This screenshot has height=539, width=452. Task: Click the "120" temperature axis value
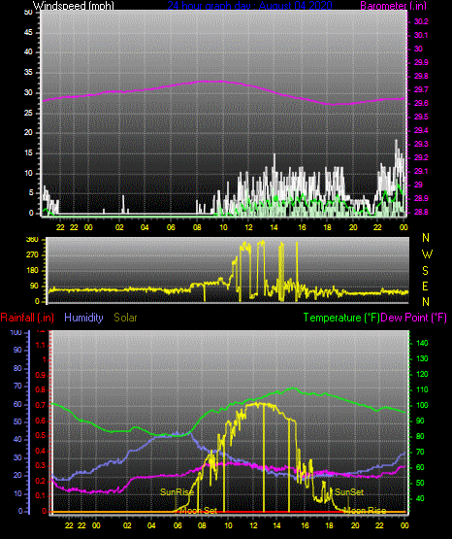pos(422,374)
